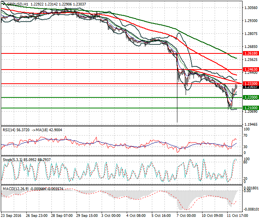
Task: Click the 1.30560 price scale label
Action: [251, 8]
